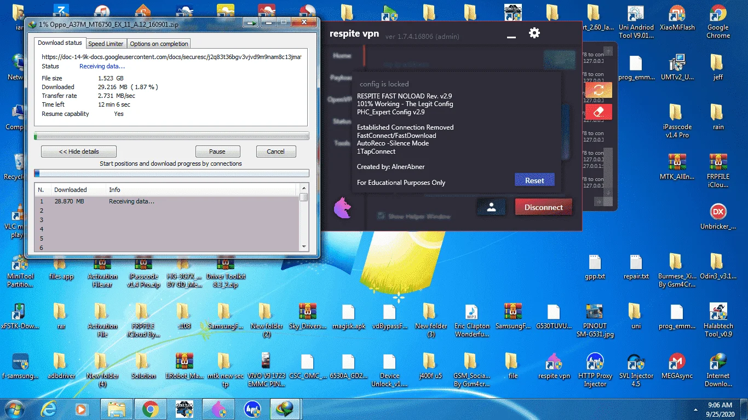This screenshot has height=420, width=748.
Task: Click Internet Download Manager taskbar icon
Action: point(285,409)
